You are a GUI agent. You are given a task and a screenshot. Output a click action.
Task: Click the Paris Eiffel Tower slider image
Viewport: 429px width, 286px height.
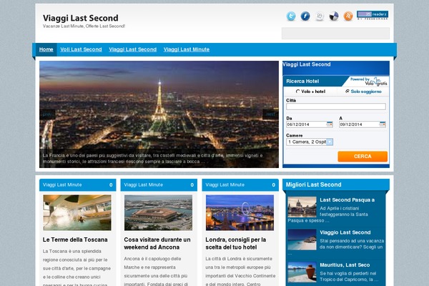click(159, 114)
